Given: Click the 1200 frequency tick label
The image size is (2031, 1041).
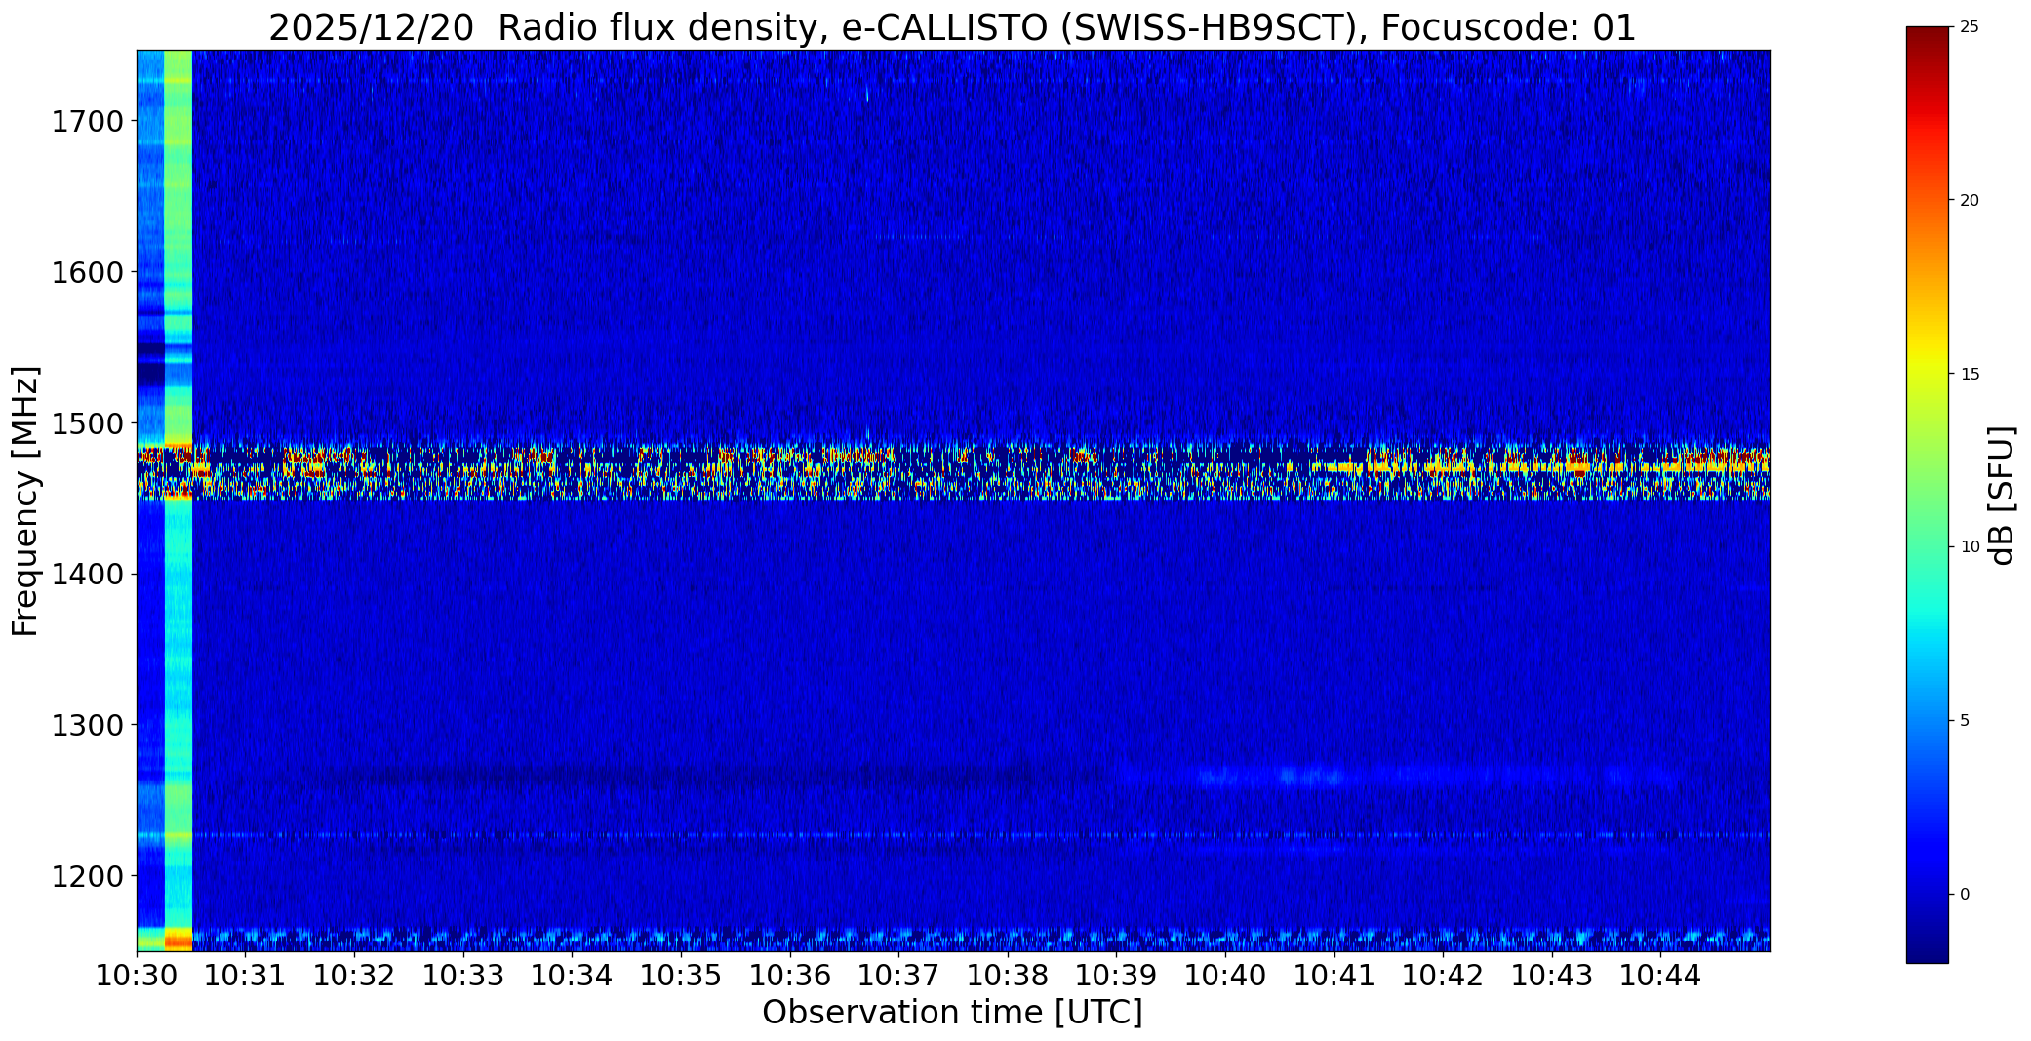Looking at the screenshot, I should pos(87,876).
